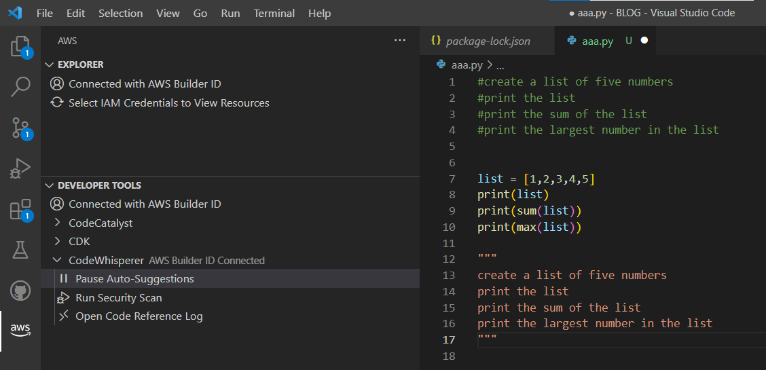Click the AWS panel more actions ellipsis
This screenshot has height=370, width=766.
[x=399, y=41]
